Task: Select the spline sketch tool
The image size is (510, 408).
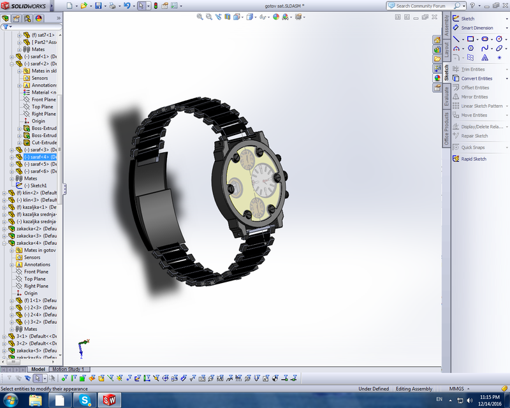Action: (485, 48)
